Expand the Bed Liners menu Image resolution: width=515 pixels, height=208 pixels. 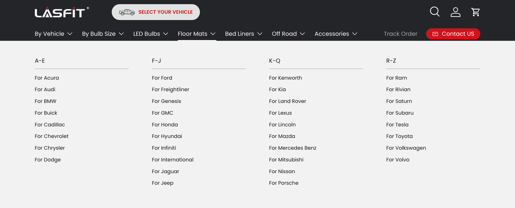pos(244,34)
